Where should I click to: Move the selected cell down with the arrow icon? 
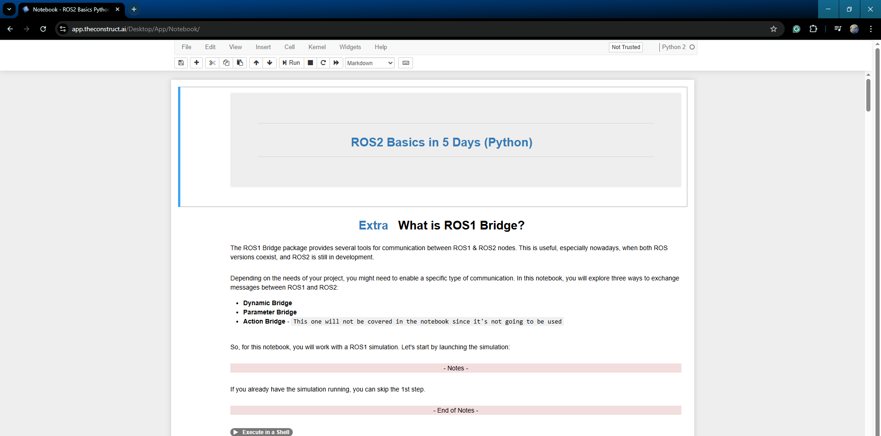click(270, 63)
